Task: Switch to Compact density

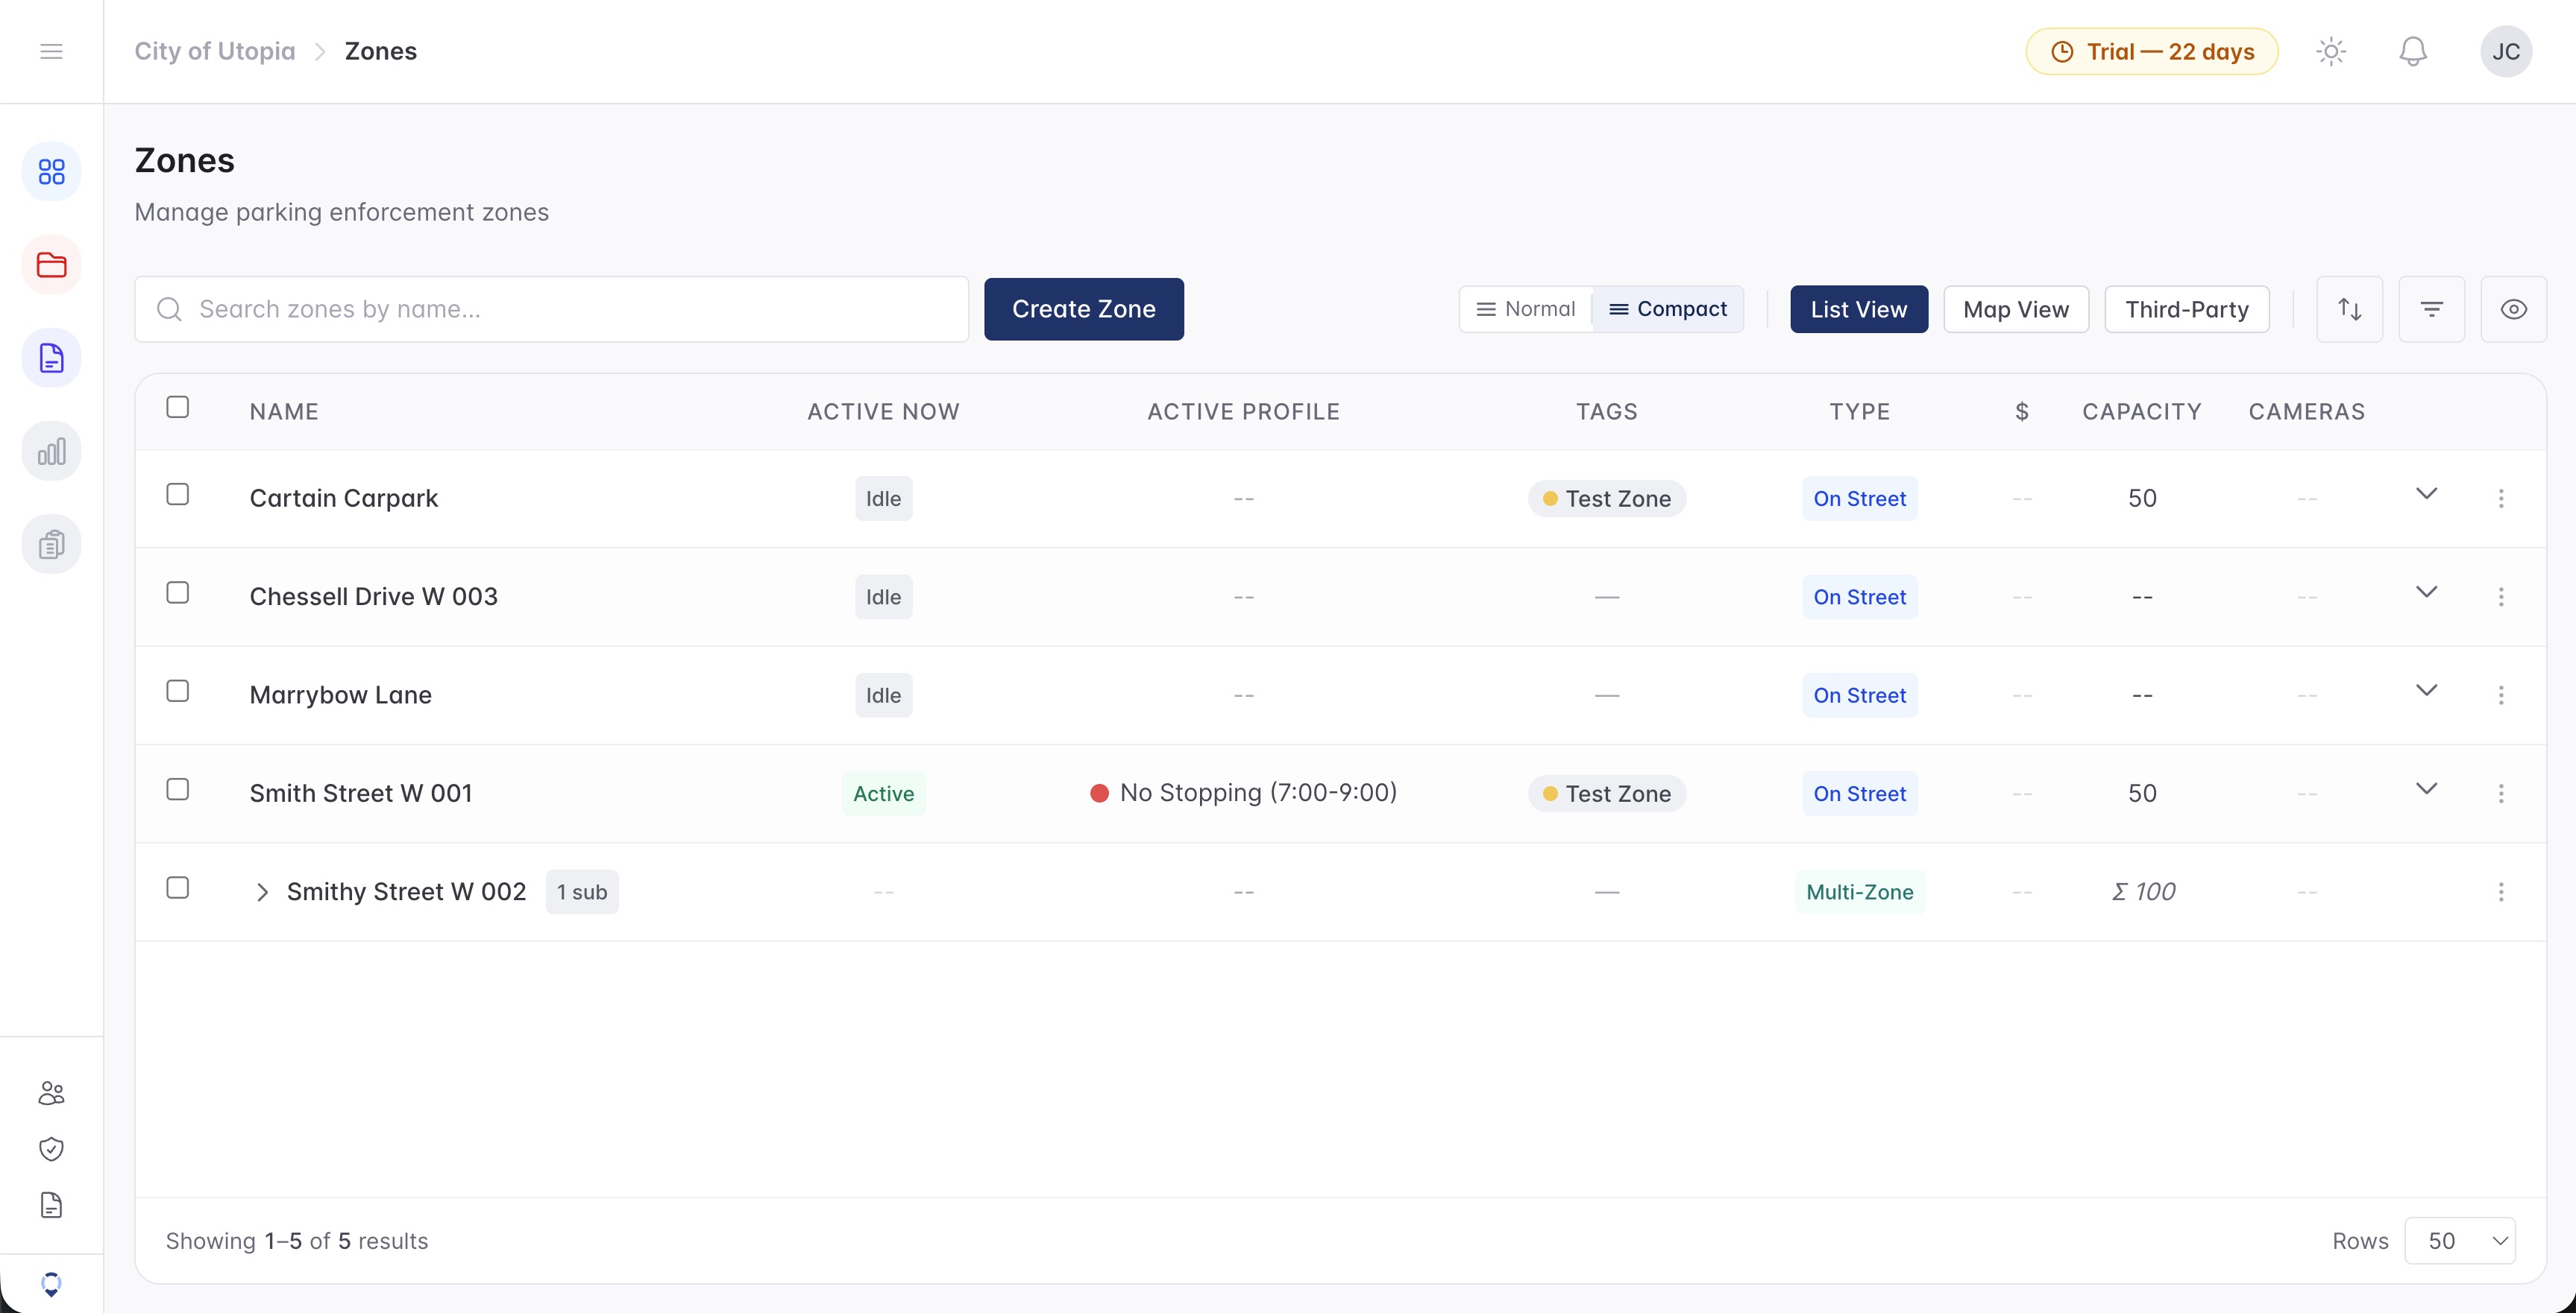Action: [x=1668, y=310]
